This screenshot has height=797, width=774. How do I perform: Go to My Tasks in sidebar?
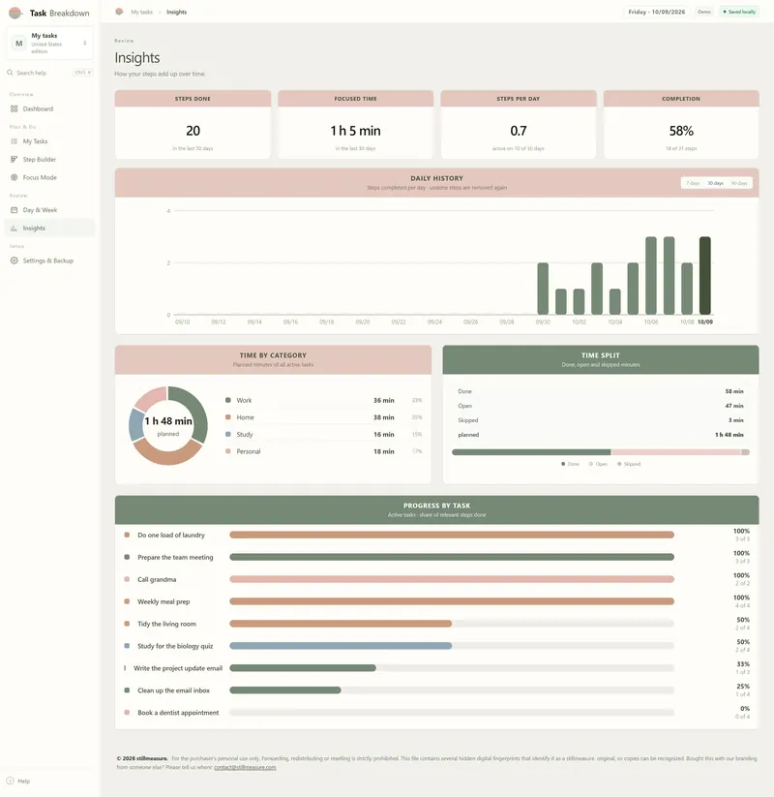point(49,141)
